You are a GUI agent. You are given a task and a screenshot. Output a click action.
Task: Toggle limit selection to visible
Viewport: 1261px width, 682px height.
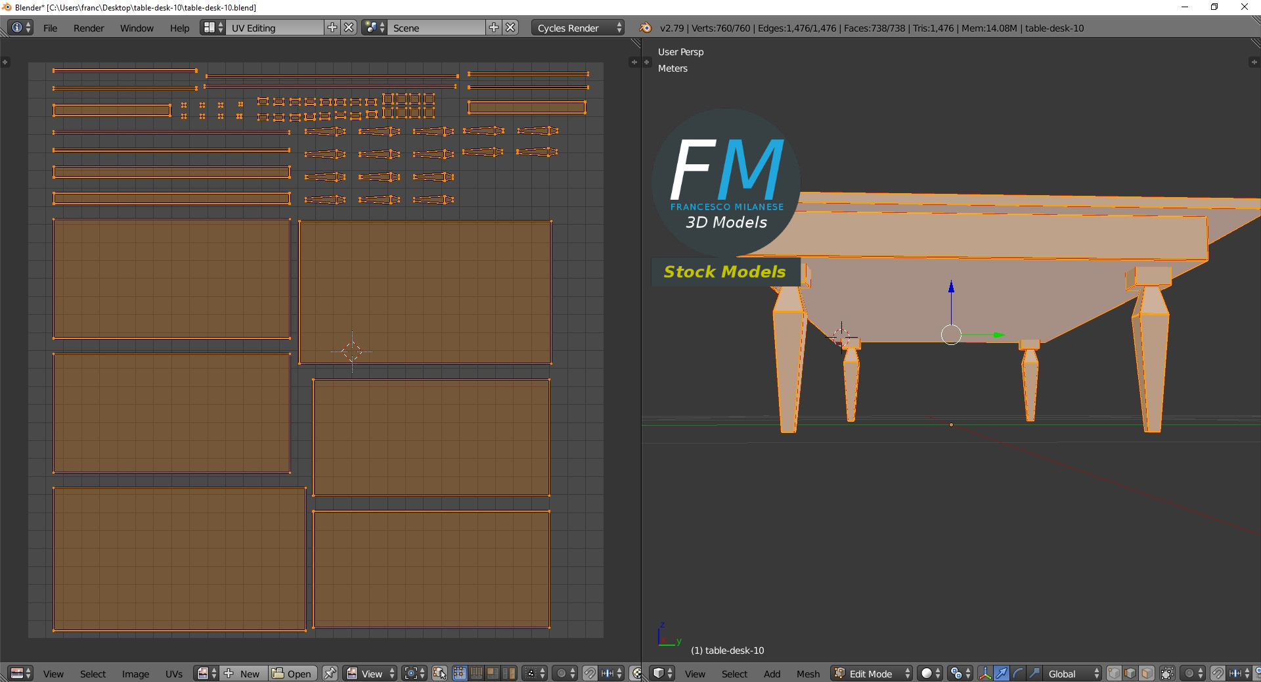coord(1167,673)
